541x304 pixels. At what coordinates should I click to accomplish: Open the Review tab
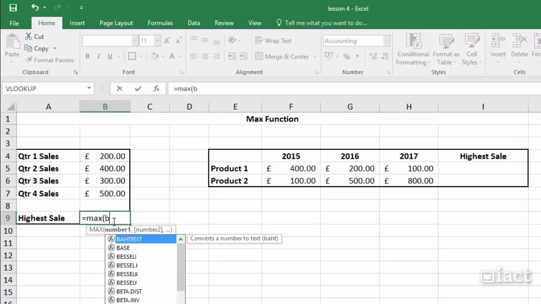point(224,23)
